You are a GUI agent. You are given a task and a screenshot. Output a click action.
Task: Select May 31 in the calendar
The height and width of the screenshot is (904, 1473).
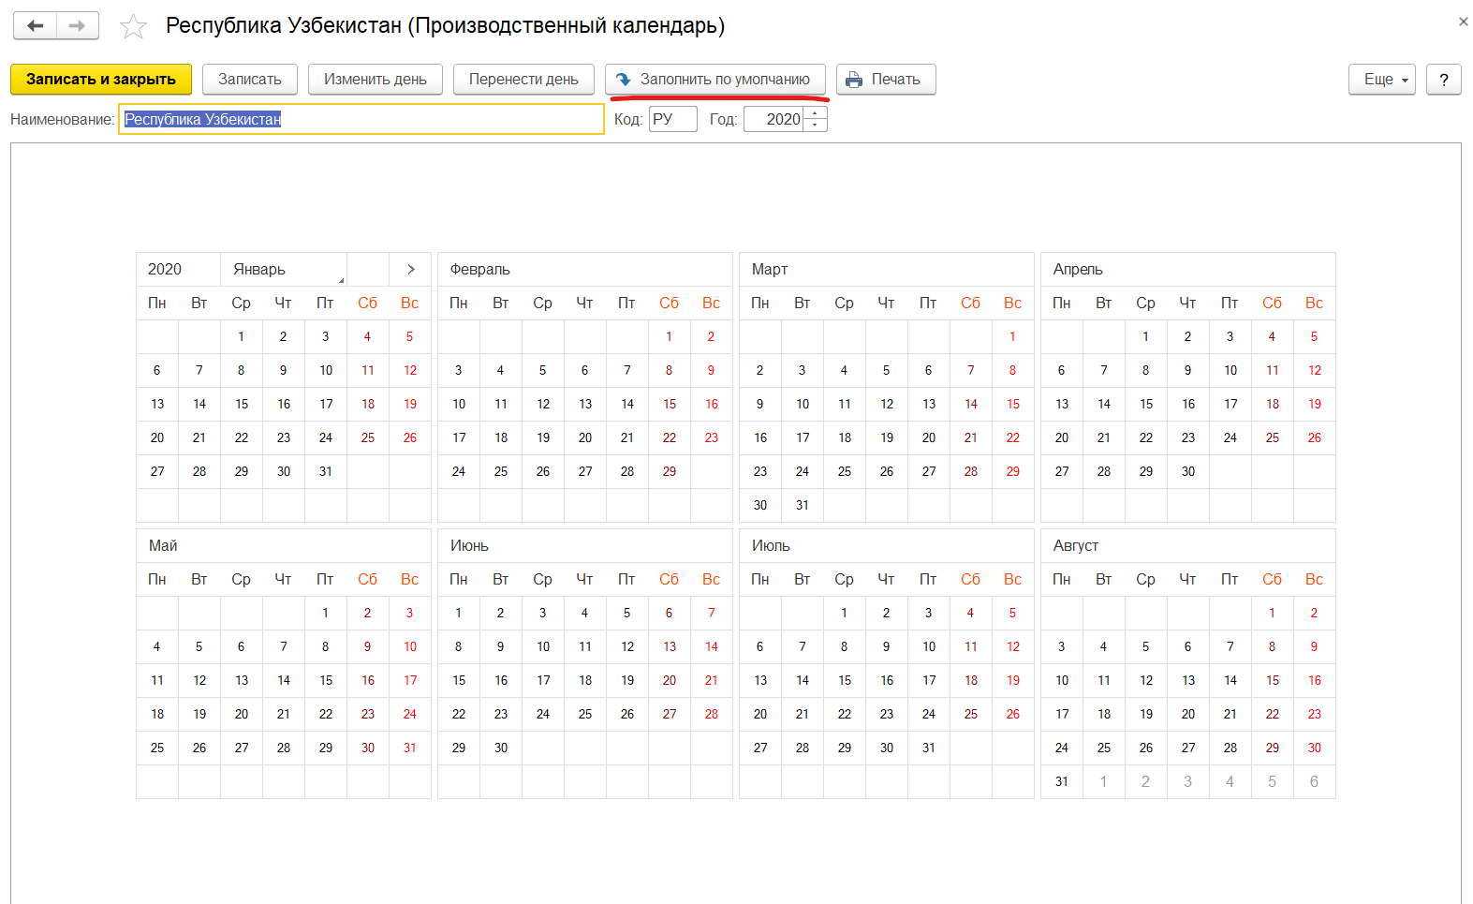pos(410,748)
